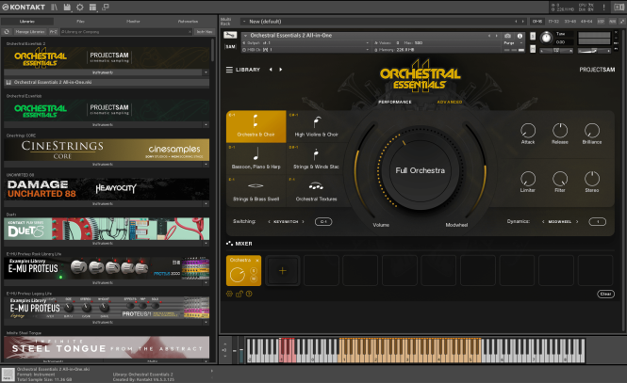Select the Strings & Winds Stac articulation
The width and height of the screenshot is (627, 383).
coord(316,159)
